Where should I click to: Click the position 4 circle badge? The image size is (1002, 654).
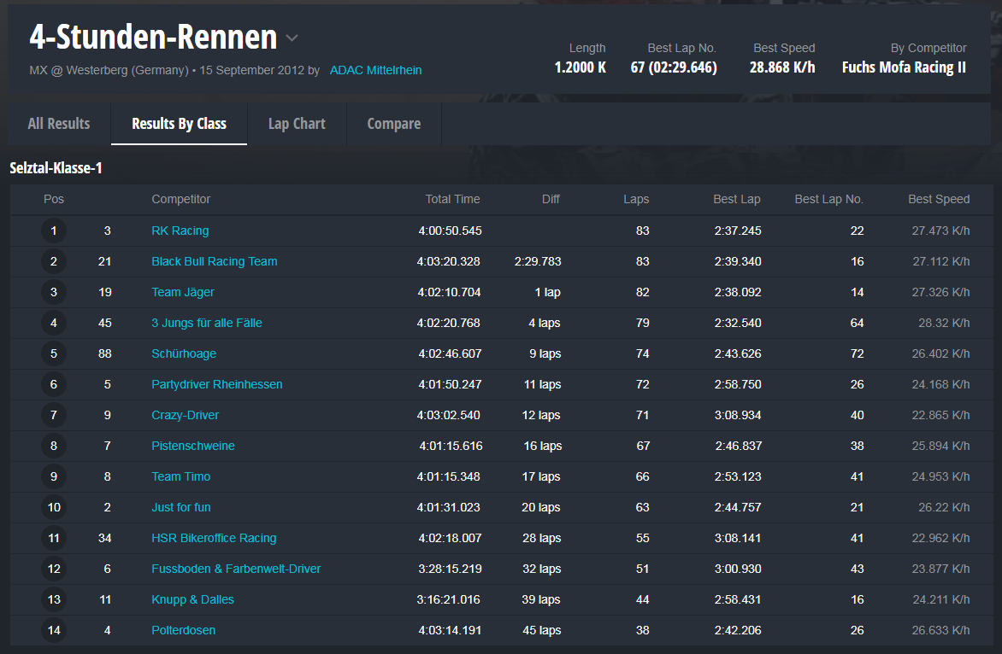(54, 323)
